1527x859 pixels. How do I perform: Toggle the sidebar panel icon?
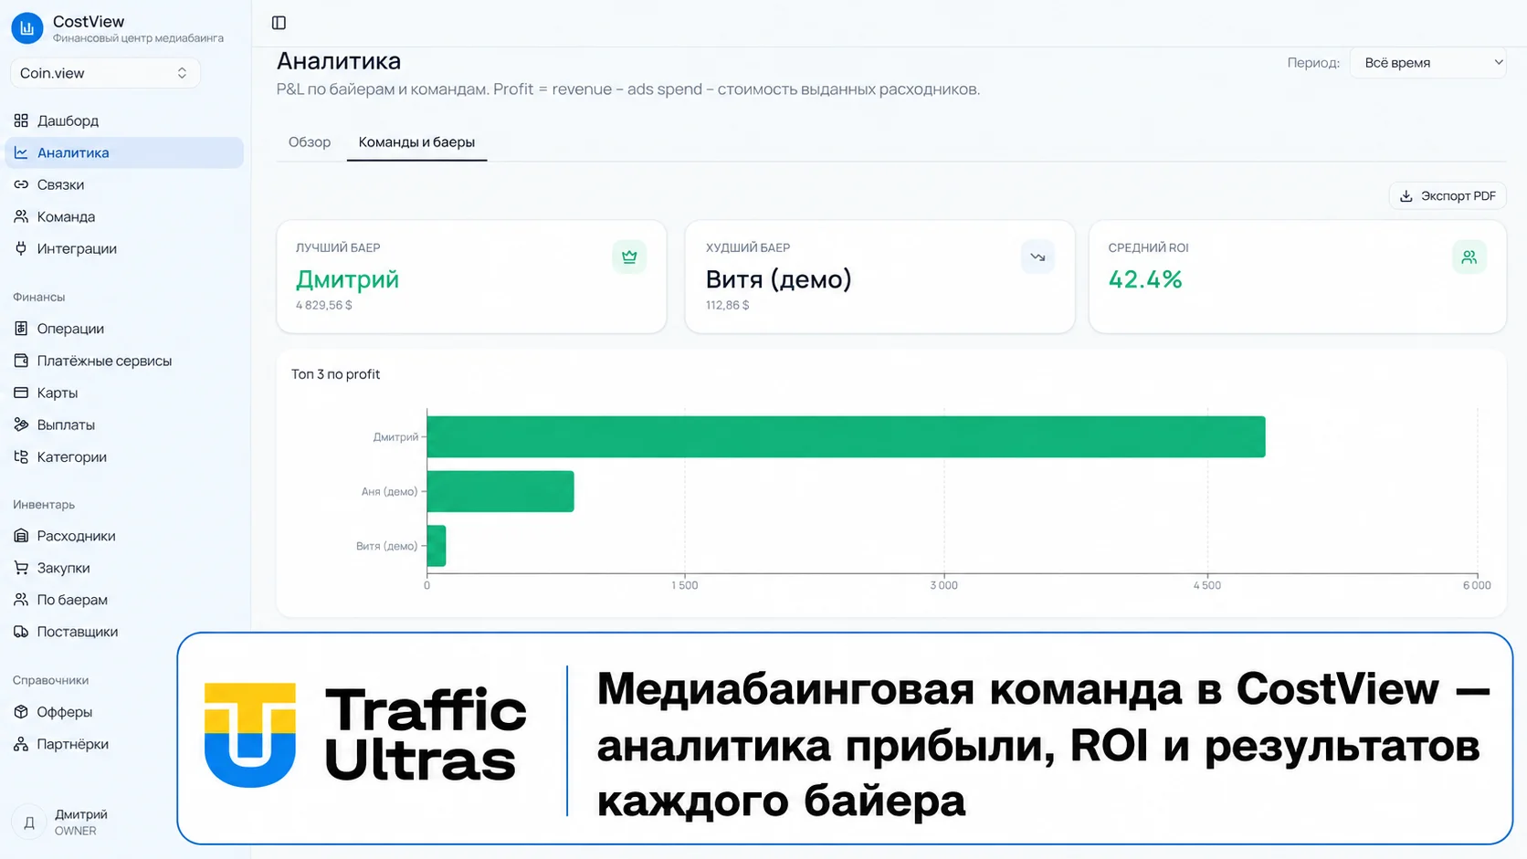279,23
